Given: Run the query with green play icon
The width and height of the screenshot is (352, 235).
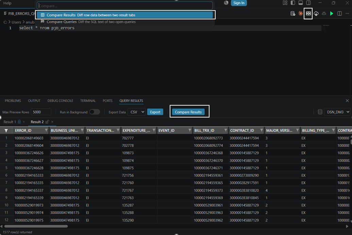Looking at the screenshot, I should (332, 14).
